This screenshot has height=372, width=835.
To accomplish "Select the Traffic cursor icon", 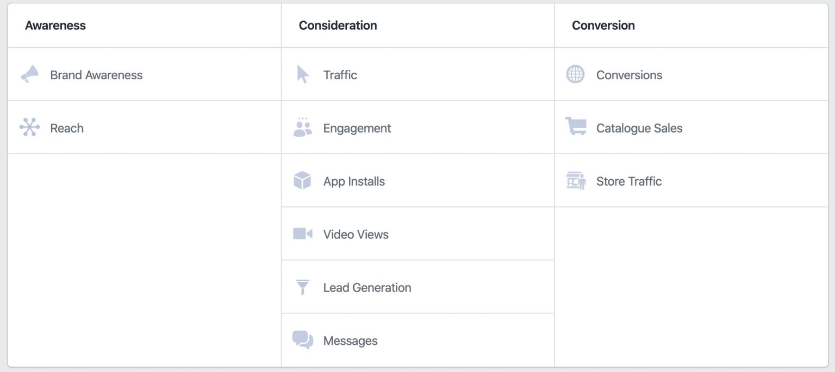I will (x=302, y=74).
